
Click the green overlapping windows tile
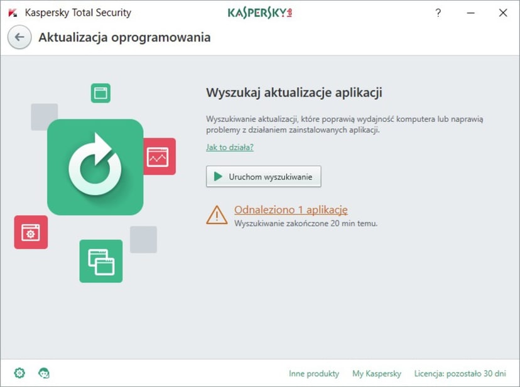(x=101, y=261)
